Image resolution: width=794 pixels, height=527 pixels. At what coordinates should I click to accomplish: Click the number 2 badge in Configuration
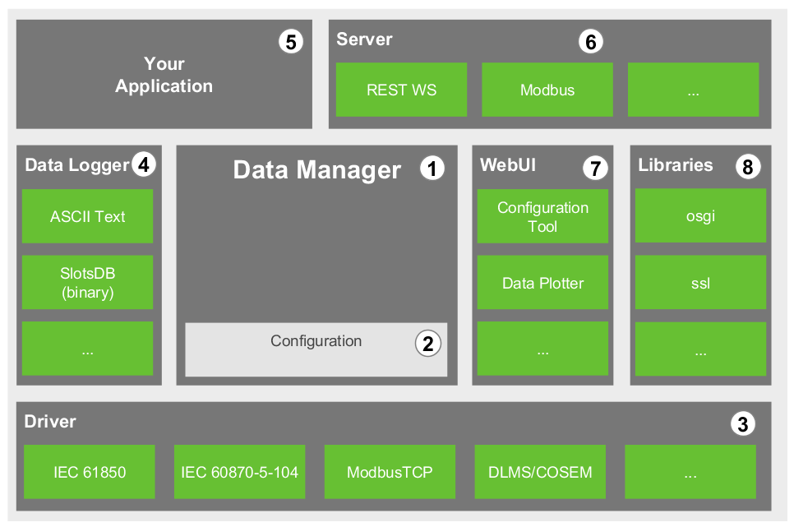427,344
